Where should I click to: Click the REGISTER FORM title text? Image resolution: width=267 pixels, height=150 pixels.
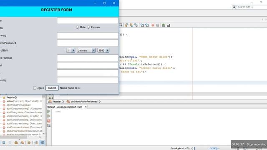tap(57, 10)
